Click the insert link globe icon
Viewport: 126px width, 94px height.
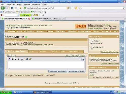(x=27, y=59)
